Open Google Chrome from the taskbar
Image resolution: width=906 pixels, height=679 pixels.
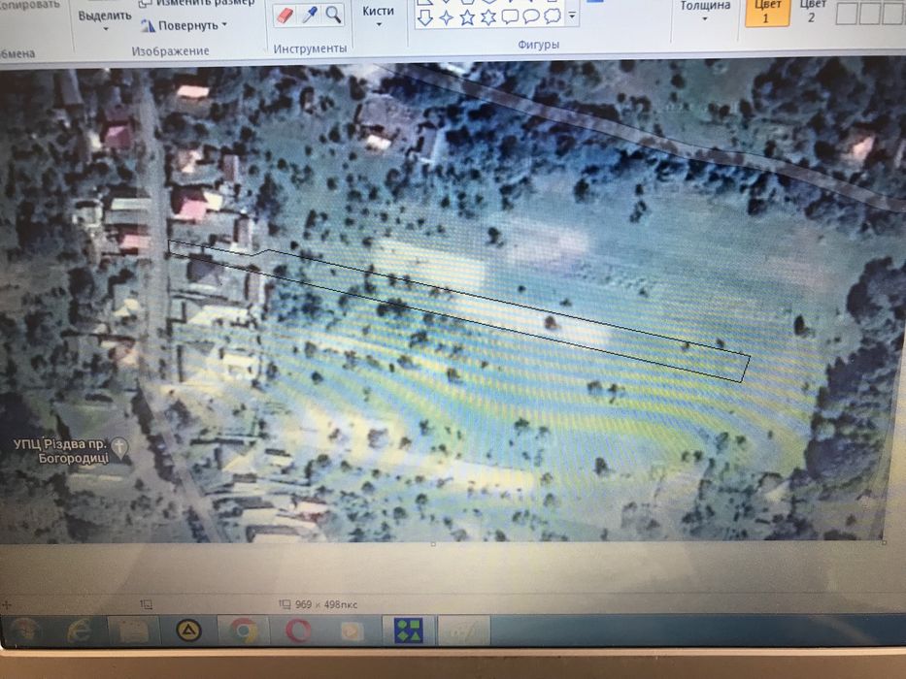coord(244,630)
